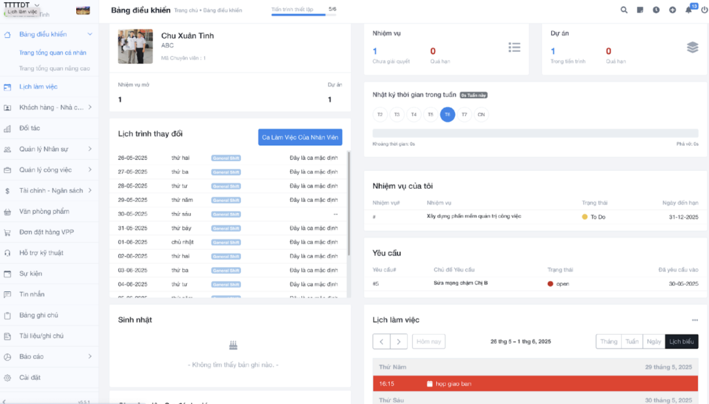Click the Lịch làm việc sidebar icon
This screenshot has width=709, height=404.
7,86
